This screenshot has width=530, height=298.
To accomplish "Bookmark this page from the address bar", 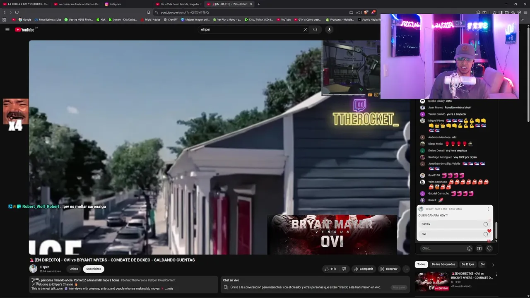I will pyautogui.click(x=149, y=12).
